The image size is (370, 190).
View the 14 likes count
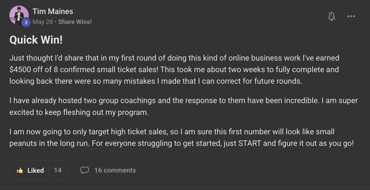coord(58,170)
